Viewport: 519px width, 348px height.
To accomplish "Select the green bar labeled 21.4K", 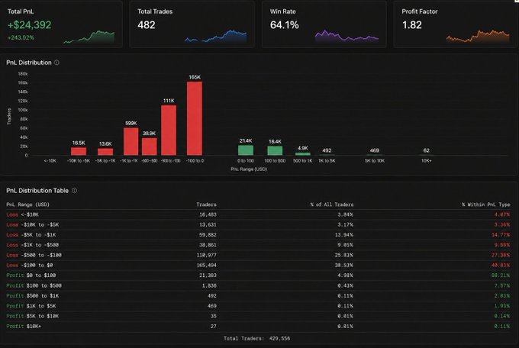I will pos(246,150).
